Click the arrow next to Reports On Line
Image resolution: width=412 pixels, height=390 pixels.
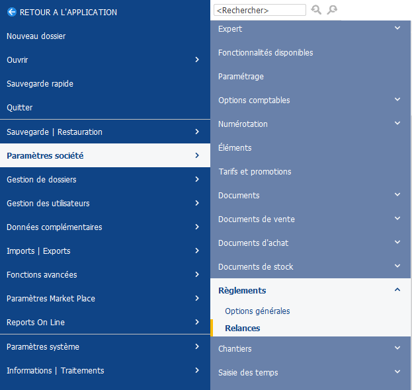[197, 322]
